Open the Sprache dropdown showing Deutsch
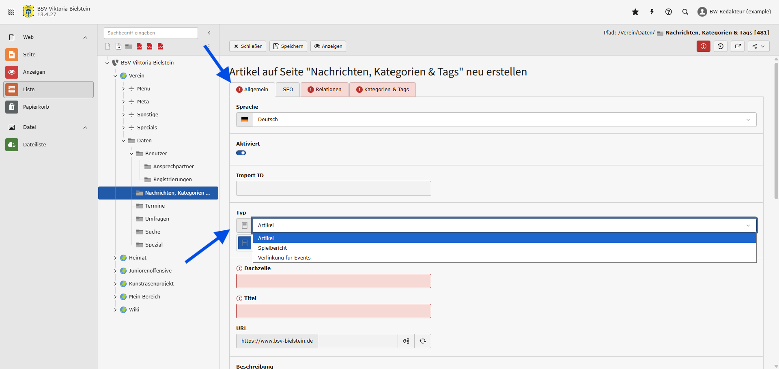 504,120
